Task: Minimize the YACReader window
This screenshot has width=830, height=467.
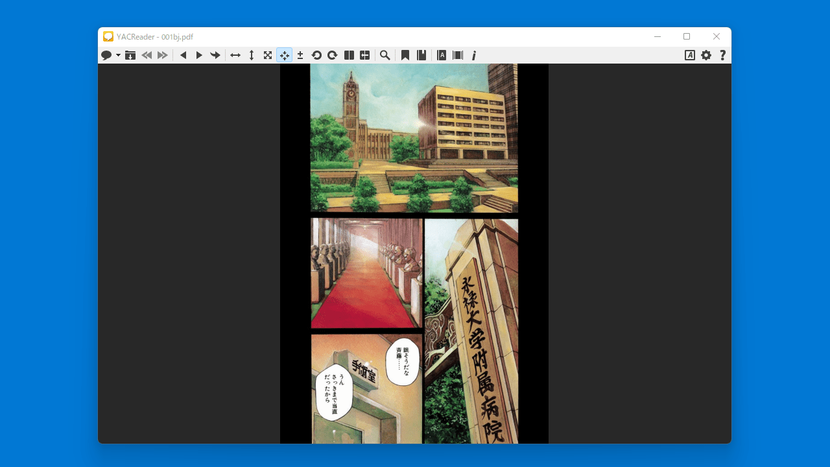Action: 658,37
